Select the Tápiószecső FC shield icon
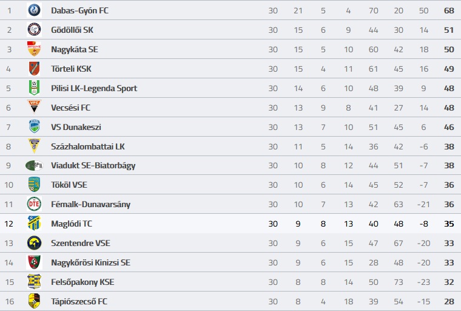 coord(34,301)
